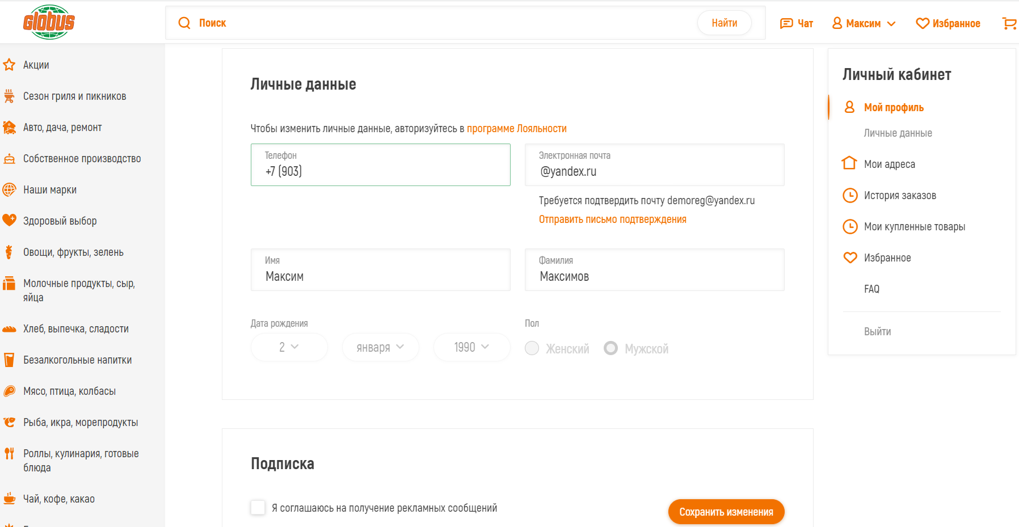The height and width of the screenshot is (527, 1019).
Task: Follow the программе Лояльности link
Action: (x=516, y=129)
